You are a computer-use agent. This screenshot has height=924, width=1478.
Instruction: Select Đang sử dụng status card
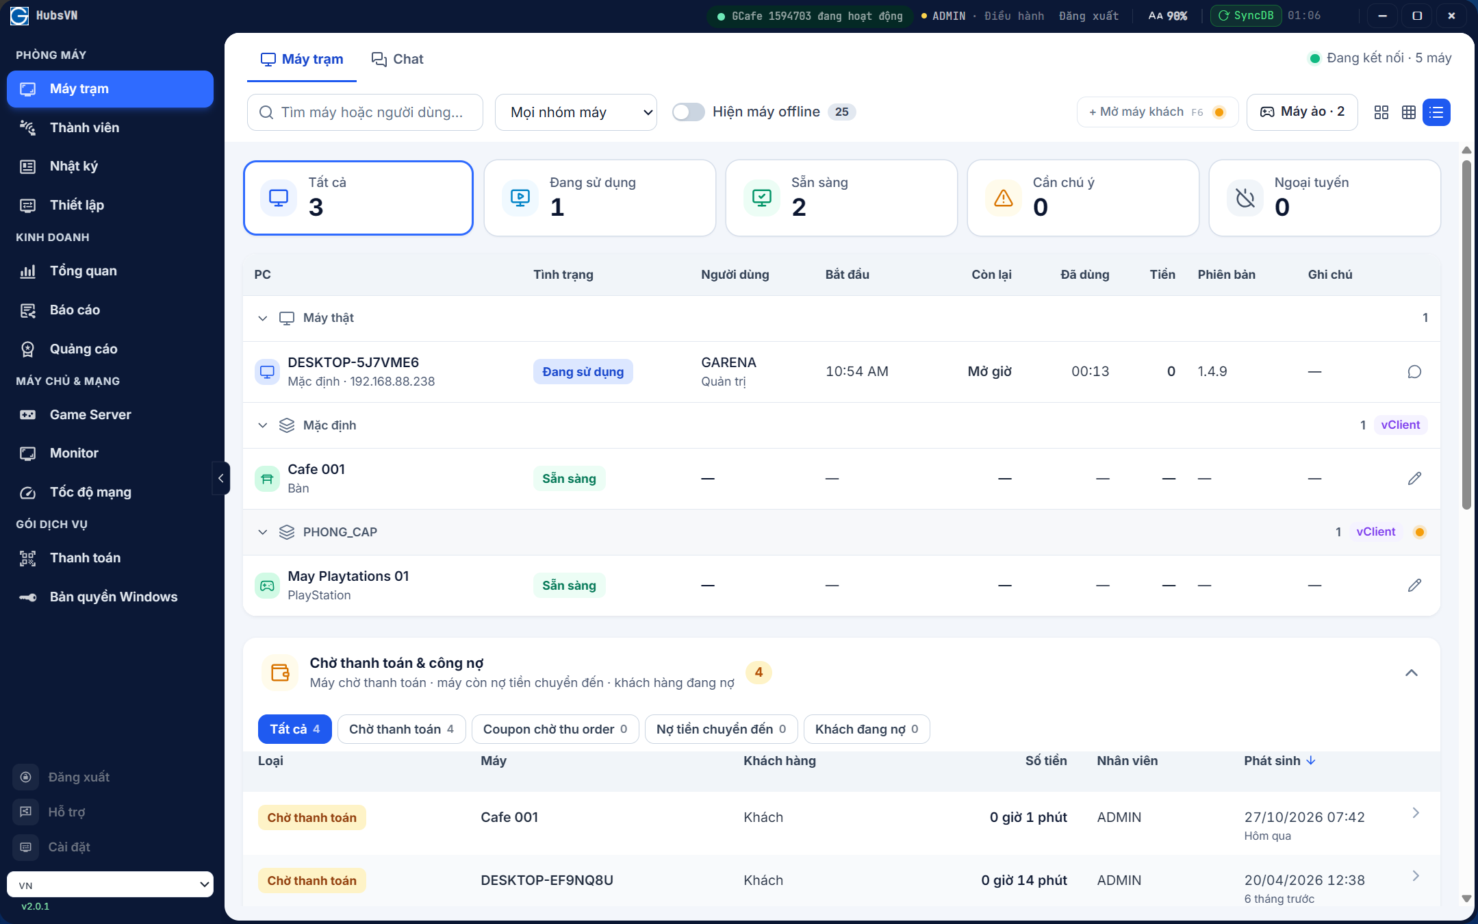pos(600,198)
